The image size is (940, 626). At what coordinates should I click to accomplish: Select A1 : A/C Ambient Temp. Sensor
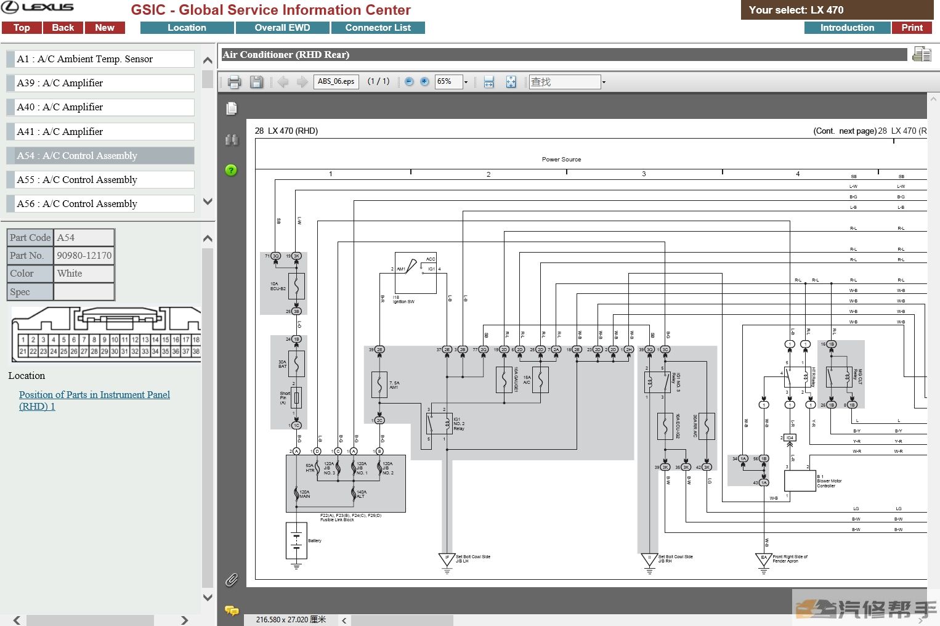100,59
